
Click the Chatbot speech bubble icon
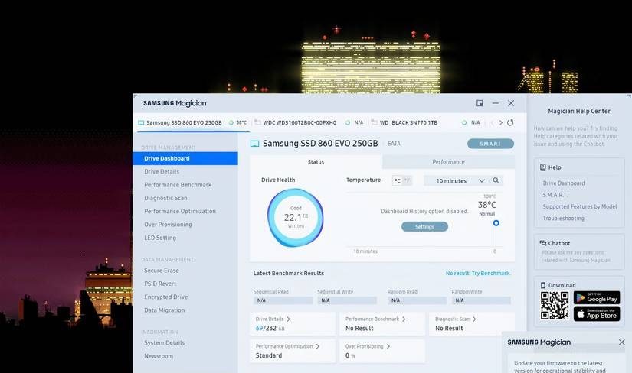pos(543,243)
